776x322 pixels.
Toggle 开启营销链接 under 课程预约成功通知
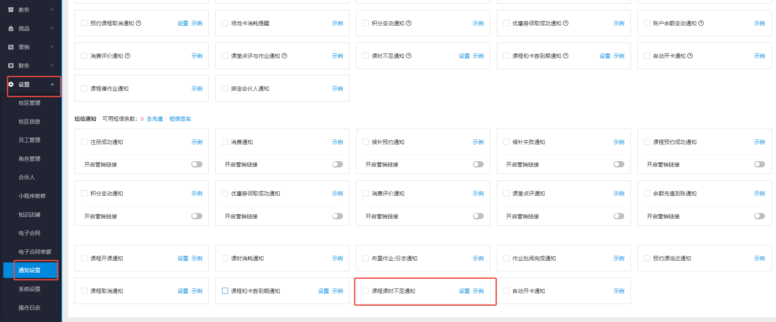759,164
